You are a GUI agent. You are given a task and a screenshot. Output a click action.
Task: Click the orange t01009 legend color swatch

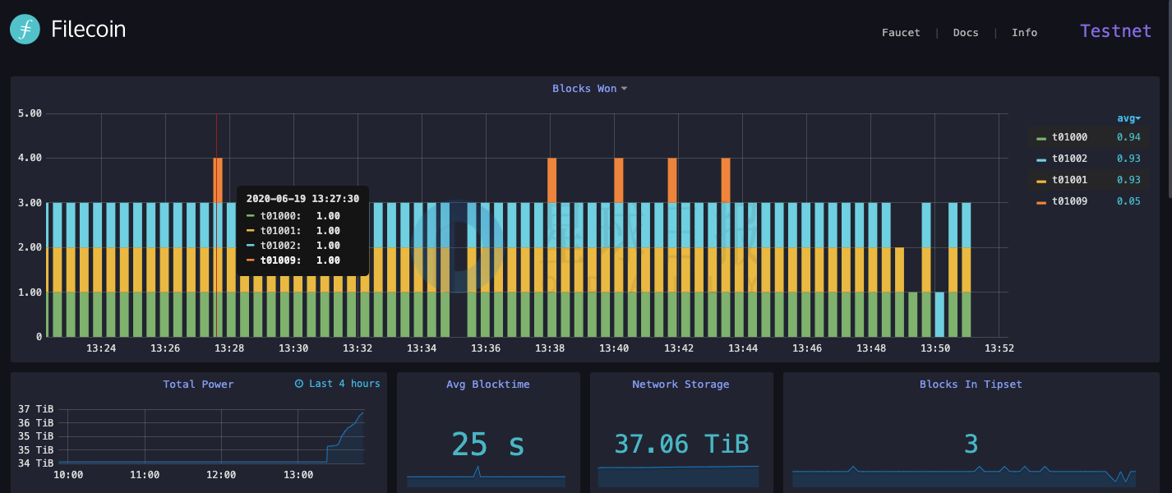click(x=1041, y=203)
